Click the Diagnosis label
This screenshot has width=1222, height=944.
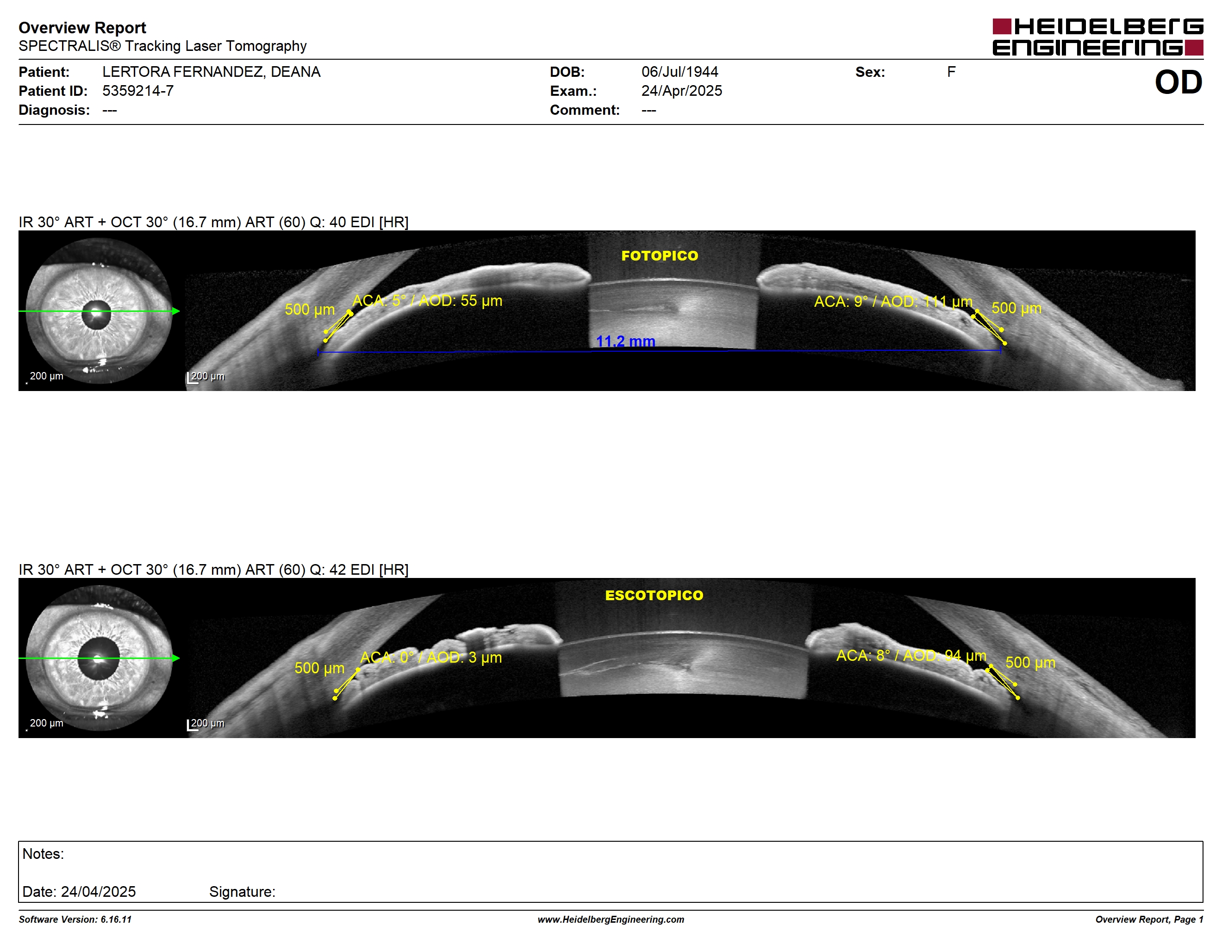coord(54,110)
